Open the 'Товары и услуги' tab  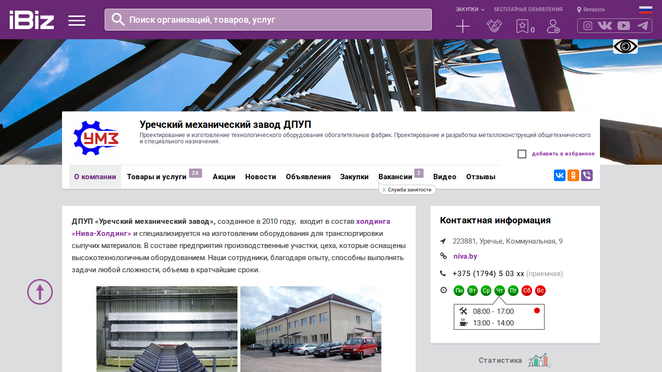tap(157, 177)
